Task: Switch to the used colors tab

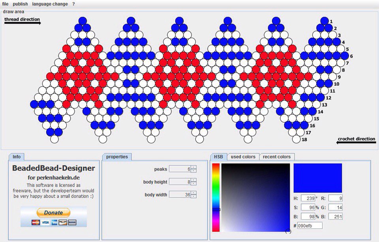Action: point(243,157)
